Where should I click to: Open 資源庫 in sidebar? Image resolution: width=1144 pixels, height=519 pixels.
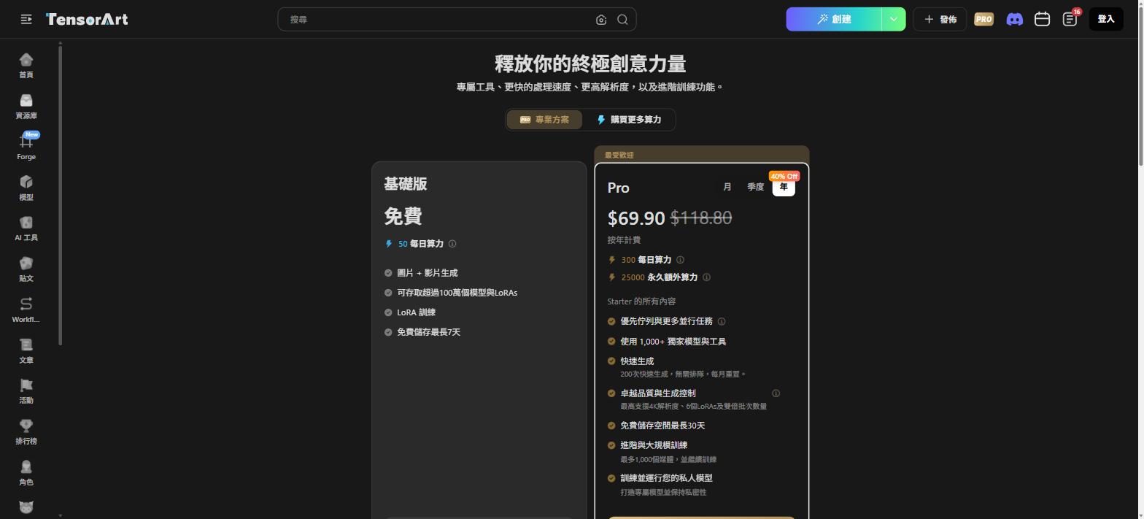tap(26, 107)
